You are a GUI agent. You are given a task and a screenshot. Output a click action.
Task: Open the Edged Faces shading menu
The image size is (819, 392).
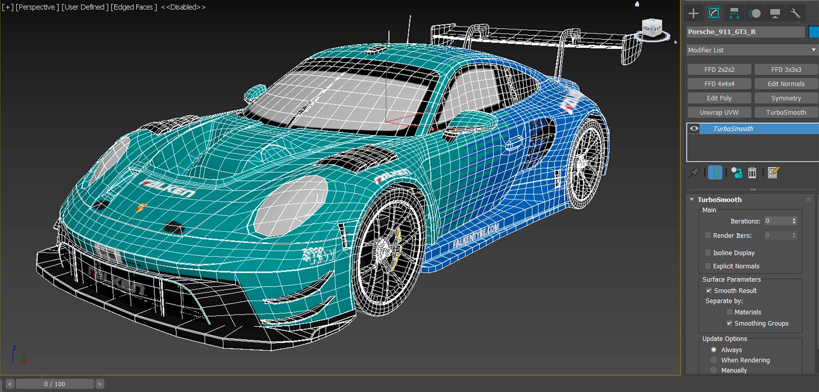coord(134,7)
